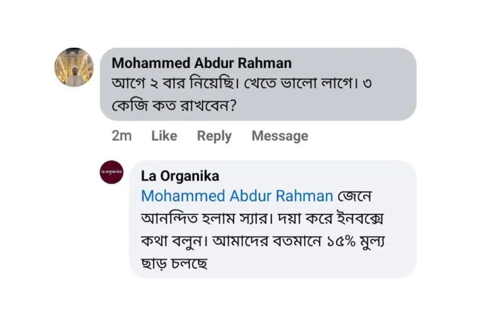Click the La Organika page logo
Screen dimensions: 485x314
coord(112,172)
